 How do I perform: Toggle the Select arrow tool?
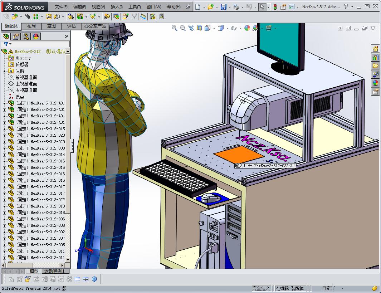tap(262, 7)
